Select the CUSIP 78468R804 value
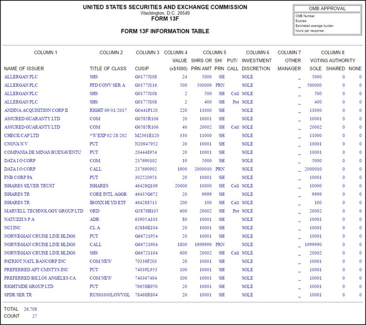 [x=146, y=295]
